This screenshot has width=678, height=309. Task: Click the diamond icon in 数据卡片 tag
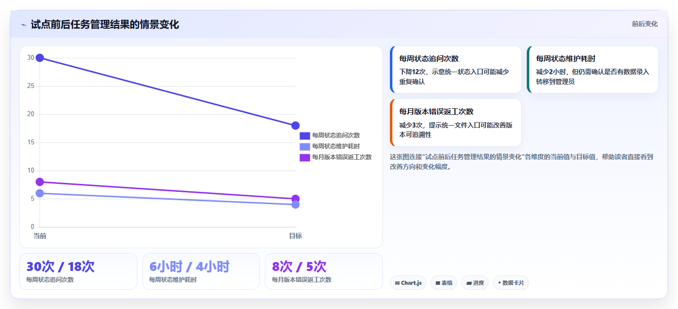[x=500, y=283]
